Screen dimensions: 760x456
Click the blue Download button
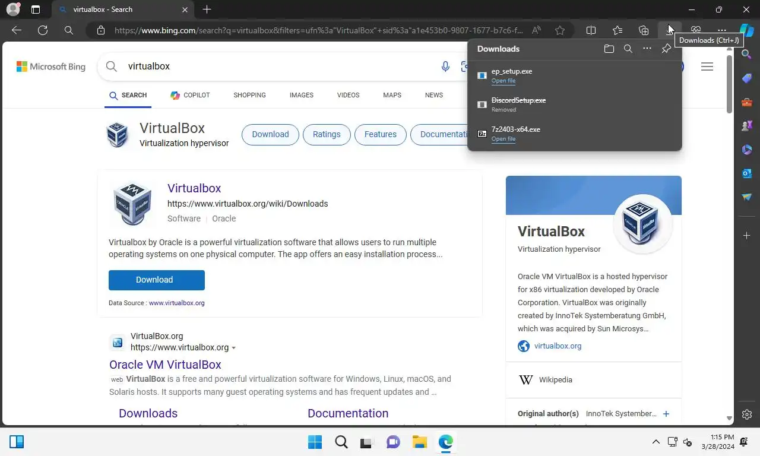[x=157, y=280]
